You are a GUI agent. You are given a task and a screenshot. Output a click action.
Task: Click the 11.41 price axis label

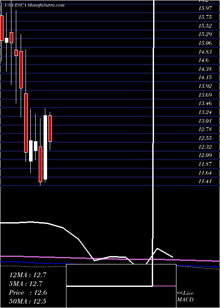(205, 181)
